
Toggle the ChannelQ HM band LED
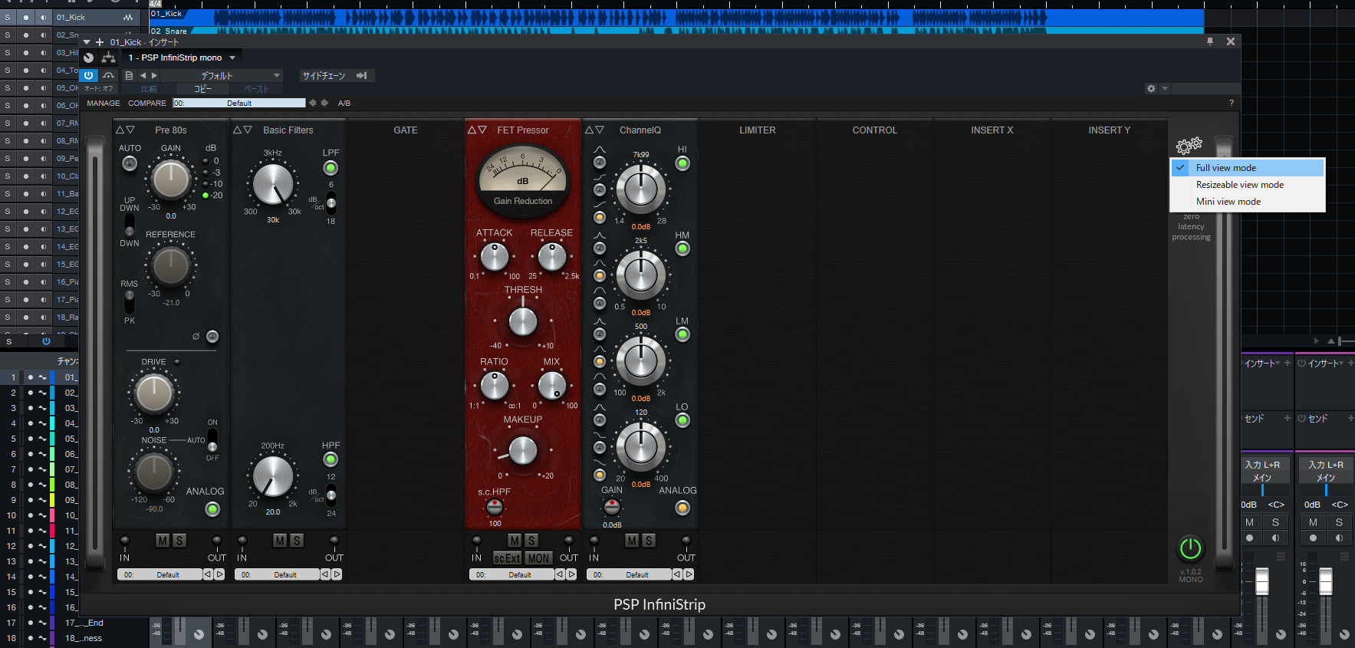click(x=682, y=249)
